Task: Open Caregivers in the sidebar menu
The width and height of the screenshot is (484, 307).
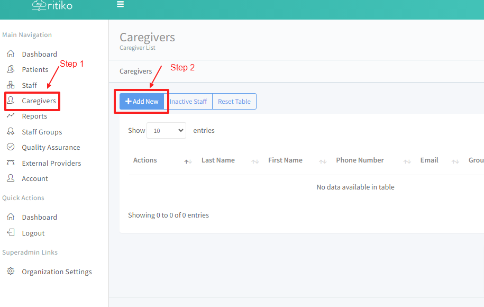Action: [x=39, y=101]
